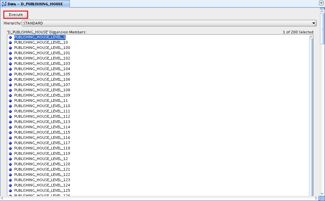Select the PUBLISHING_HOUSE_LEVEL_111 member

(42, 111)
